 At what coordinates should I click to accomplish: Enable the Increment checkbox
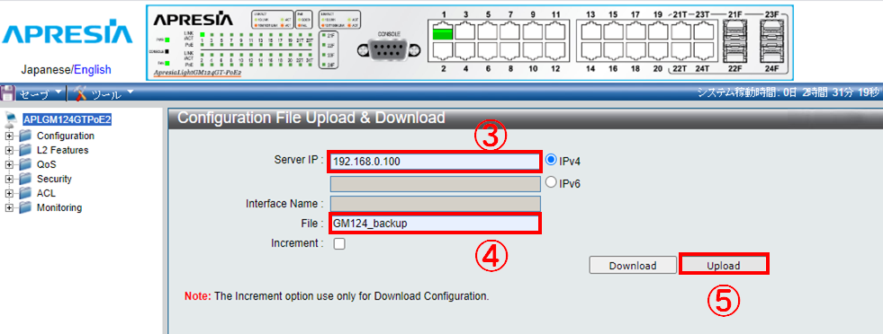tap(339, 244)
